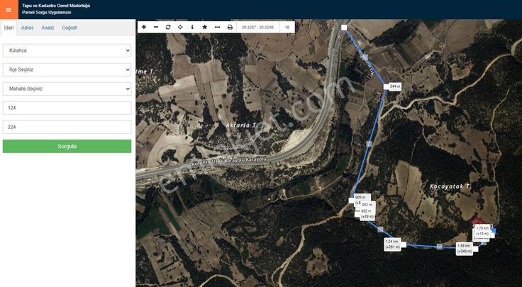522x287 pixels.
Task: Zoom in with the plus icon
Action: 144,27
